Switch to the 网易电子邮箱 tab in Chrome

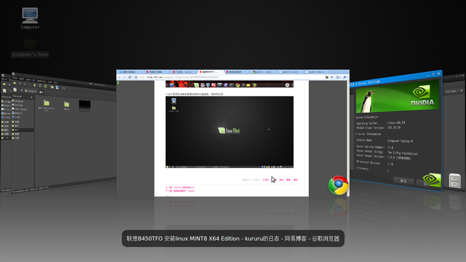158,72
